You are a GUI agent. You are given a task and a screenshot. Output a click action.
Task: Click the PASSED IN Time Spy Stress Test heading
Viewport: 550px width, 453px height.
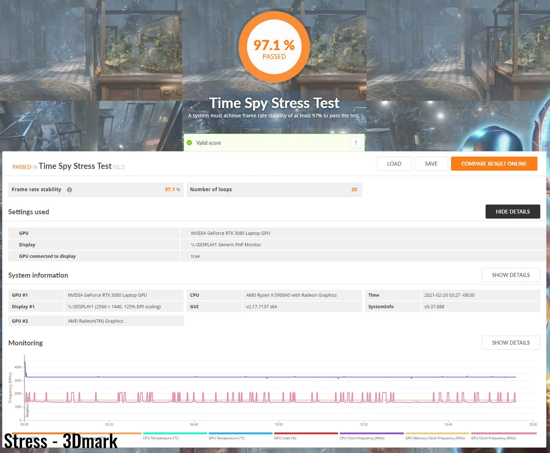69,166
